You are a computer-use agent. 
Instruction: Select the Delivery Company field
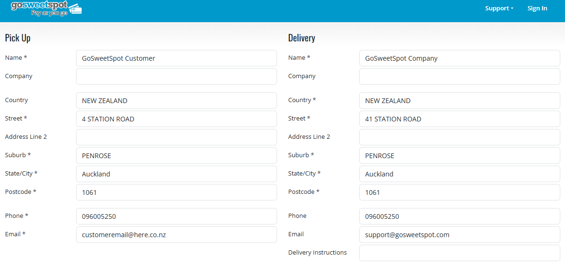point(460,77)
